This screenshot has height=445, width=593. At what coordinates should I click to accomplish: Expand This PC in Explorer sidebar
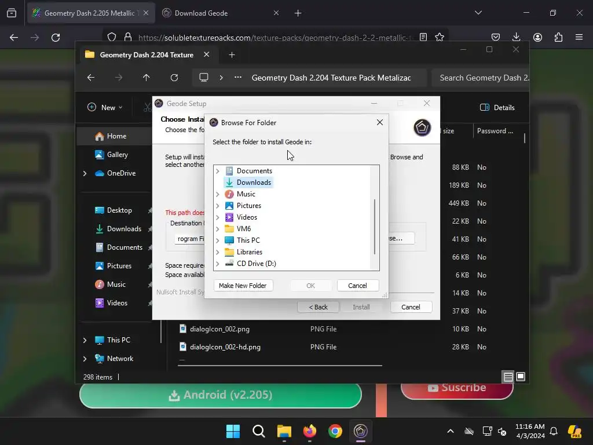pyautogui.click(x=85, y=340)
